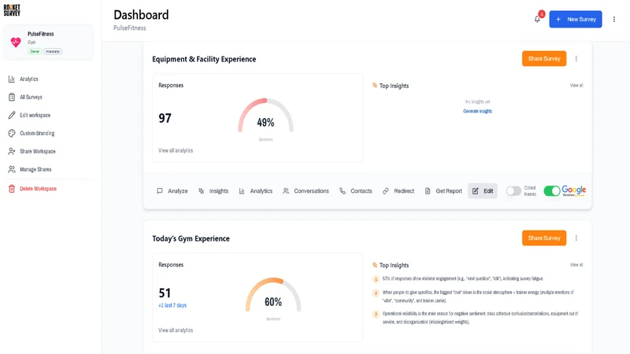Click the Manage Shares people icon
630x354 pixels.
coord(12,169)
